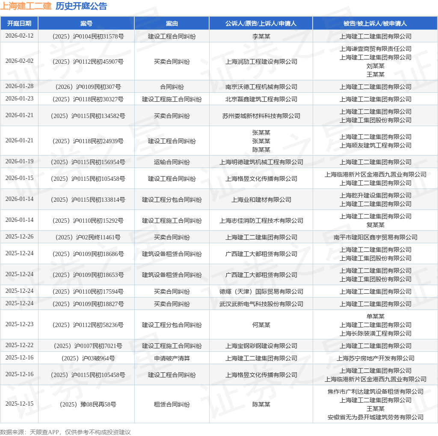Viewport: 438px width, 436px height.
Task: Click plaintiff 何某某
Action: [261, 325]
